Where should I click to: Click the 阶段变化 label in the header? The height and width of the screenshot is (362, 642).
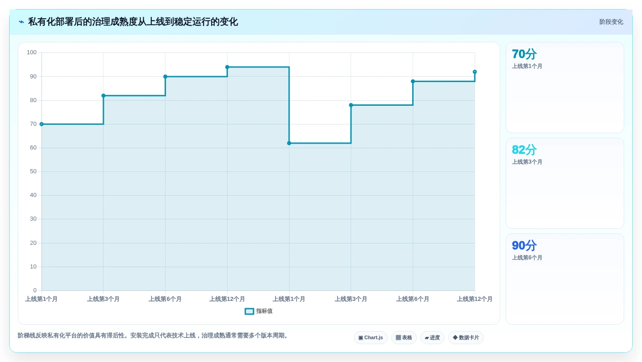(x=611, y=22)
